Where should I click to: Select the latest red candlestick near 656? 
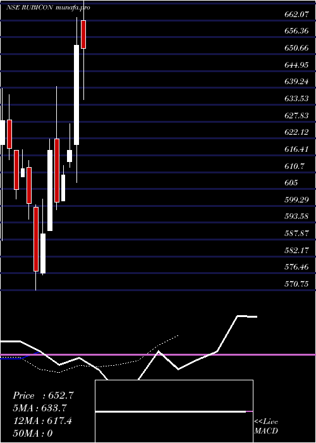pyautogui.click(x=83, y=34)
